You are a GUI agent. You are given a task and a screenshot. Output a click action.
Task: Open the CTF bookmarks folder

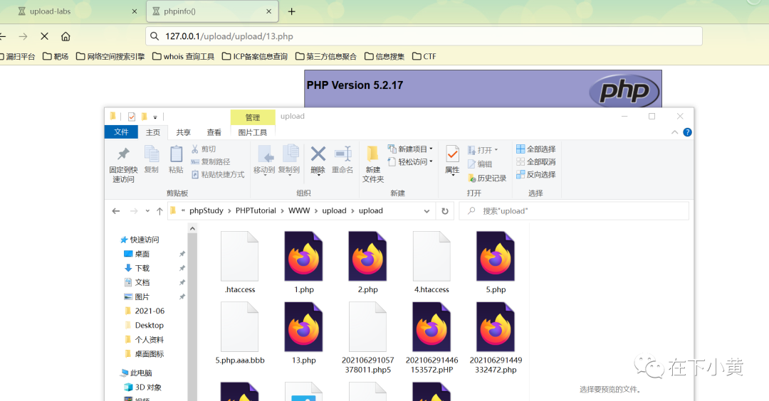click(424, 56)
